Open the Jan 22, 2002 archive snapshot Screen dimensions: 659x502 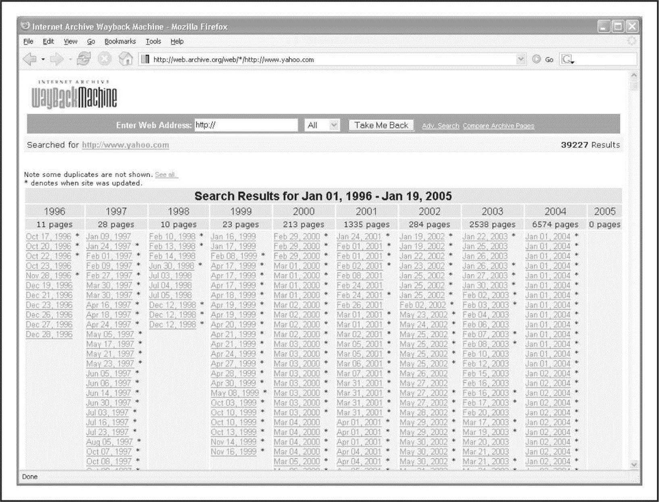422,256
